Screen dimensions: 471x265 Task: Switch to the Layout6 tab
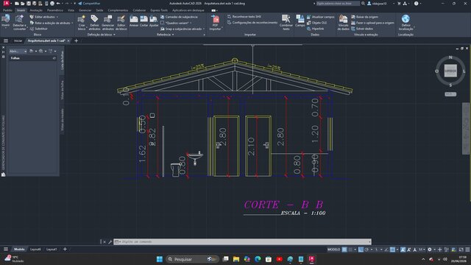click(x=35, y=250)
